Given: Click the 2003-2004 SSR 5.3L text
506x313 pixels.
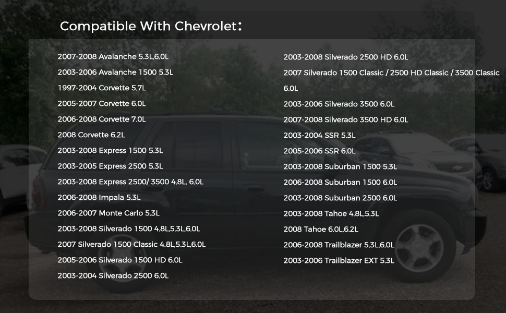Looking at the screenshot, I should tap(319, 136).
